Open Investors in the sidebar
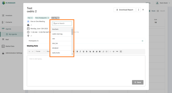The height and width of the screenshot is (93, 172). [x=9, y=15]
